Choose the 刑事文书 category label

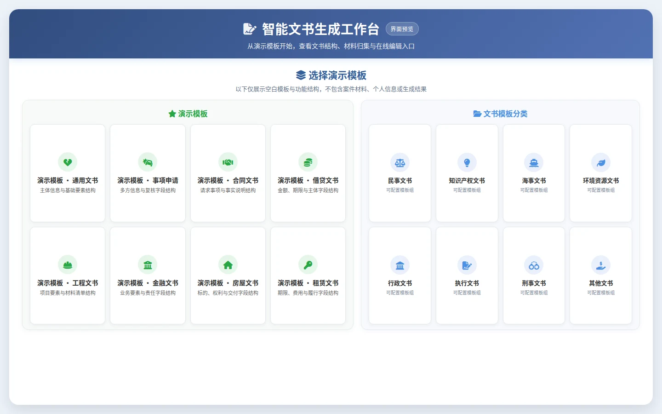(x=534, y=283)
